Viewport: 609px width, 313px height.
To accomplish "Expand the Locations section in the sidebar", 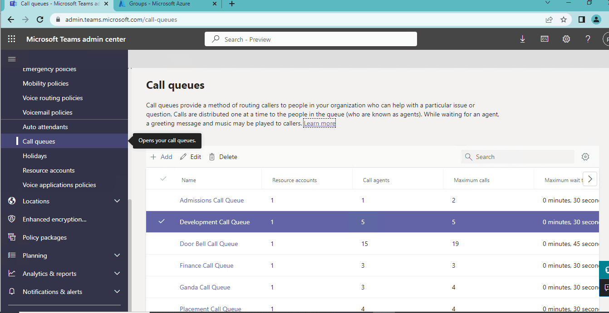I will tap(117, 201).
